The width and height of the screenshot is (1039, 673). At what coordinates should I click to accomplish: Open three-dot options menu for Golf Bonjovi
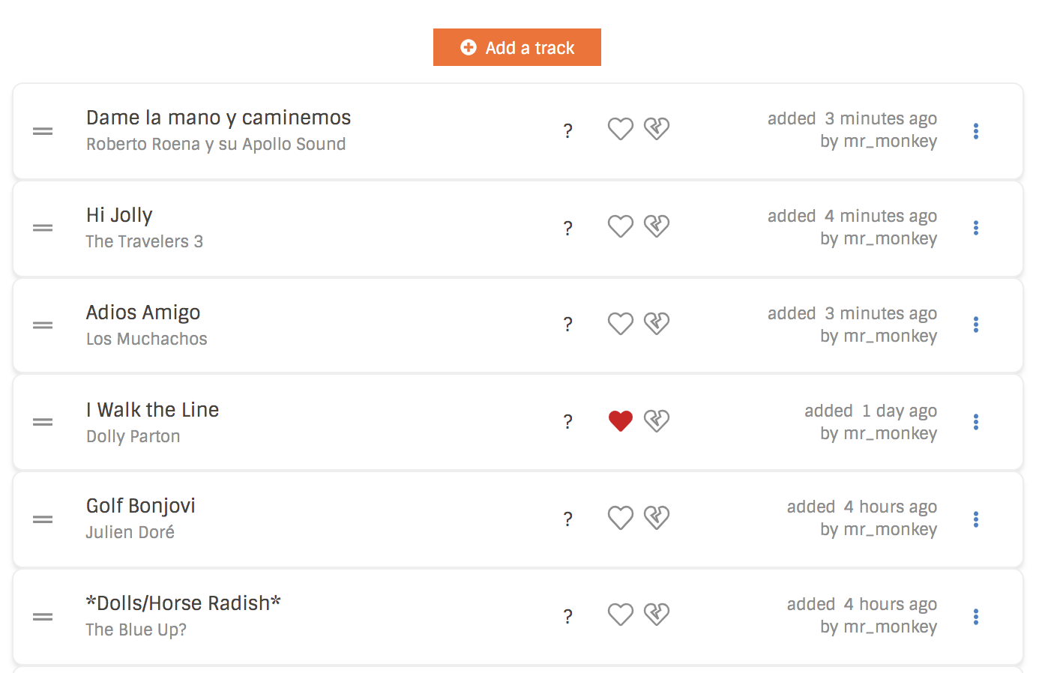(x=976, y=519)
